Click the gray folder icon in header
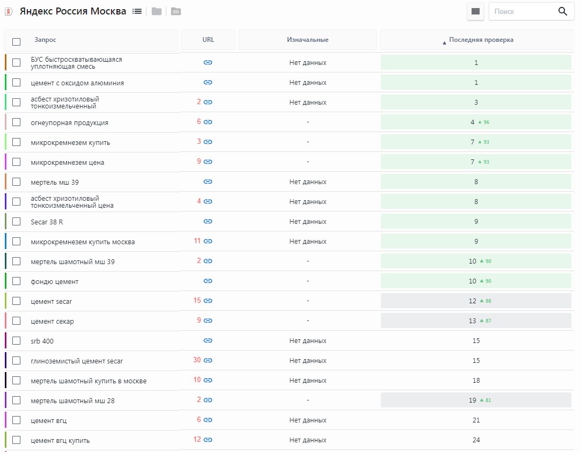581x452 pixels. click(157, 11)
